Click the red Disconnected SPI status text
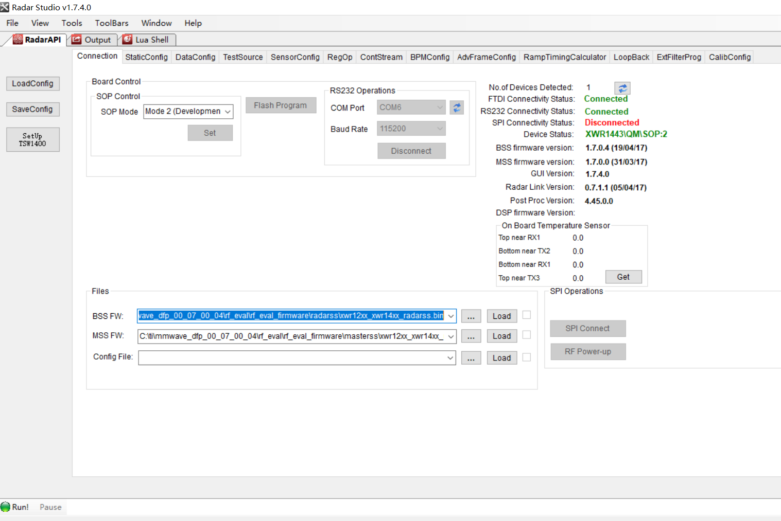781x521 pixels. click(x=612, y=122)
